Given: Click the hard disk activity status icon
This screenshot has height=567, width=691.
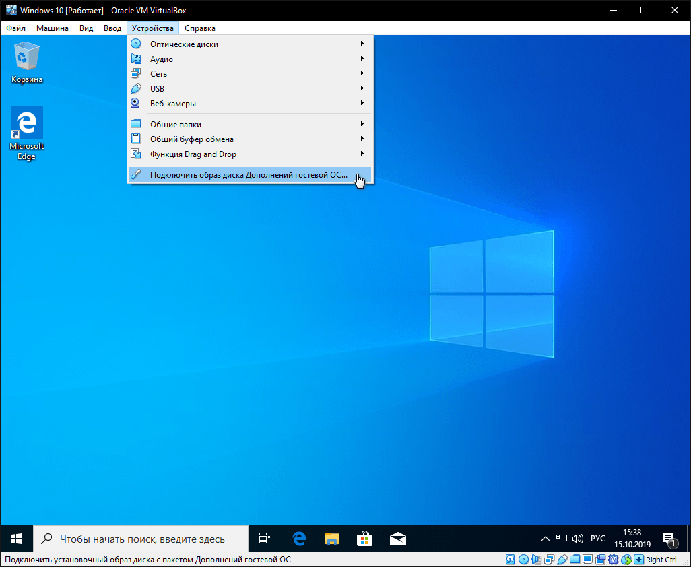Looking at the screenshot, I should pyautogui.click(x=511, y=560).
